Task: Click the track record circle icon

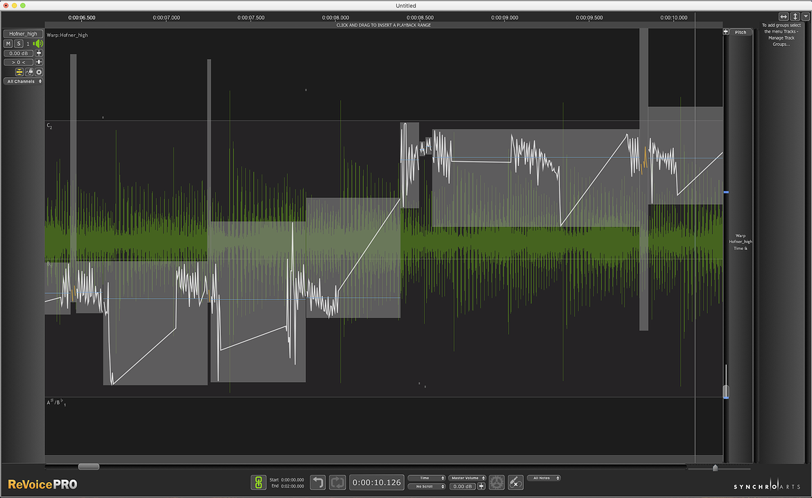Action: pos(39,72)
